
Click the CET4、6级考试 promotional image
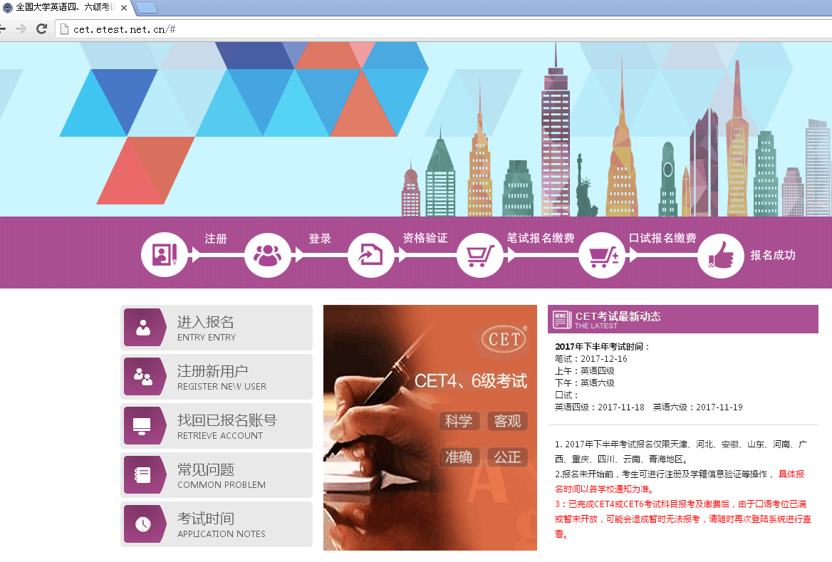(x=430, y=427)
